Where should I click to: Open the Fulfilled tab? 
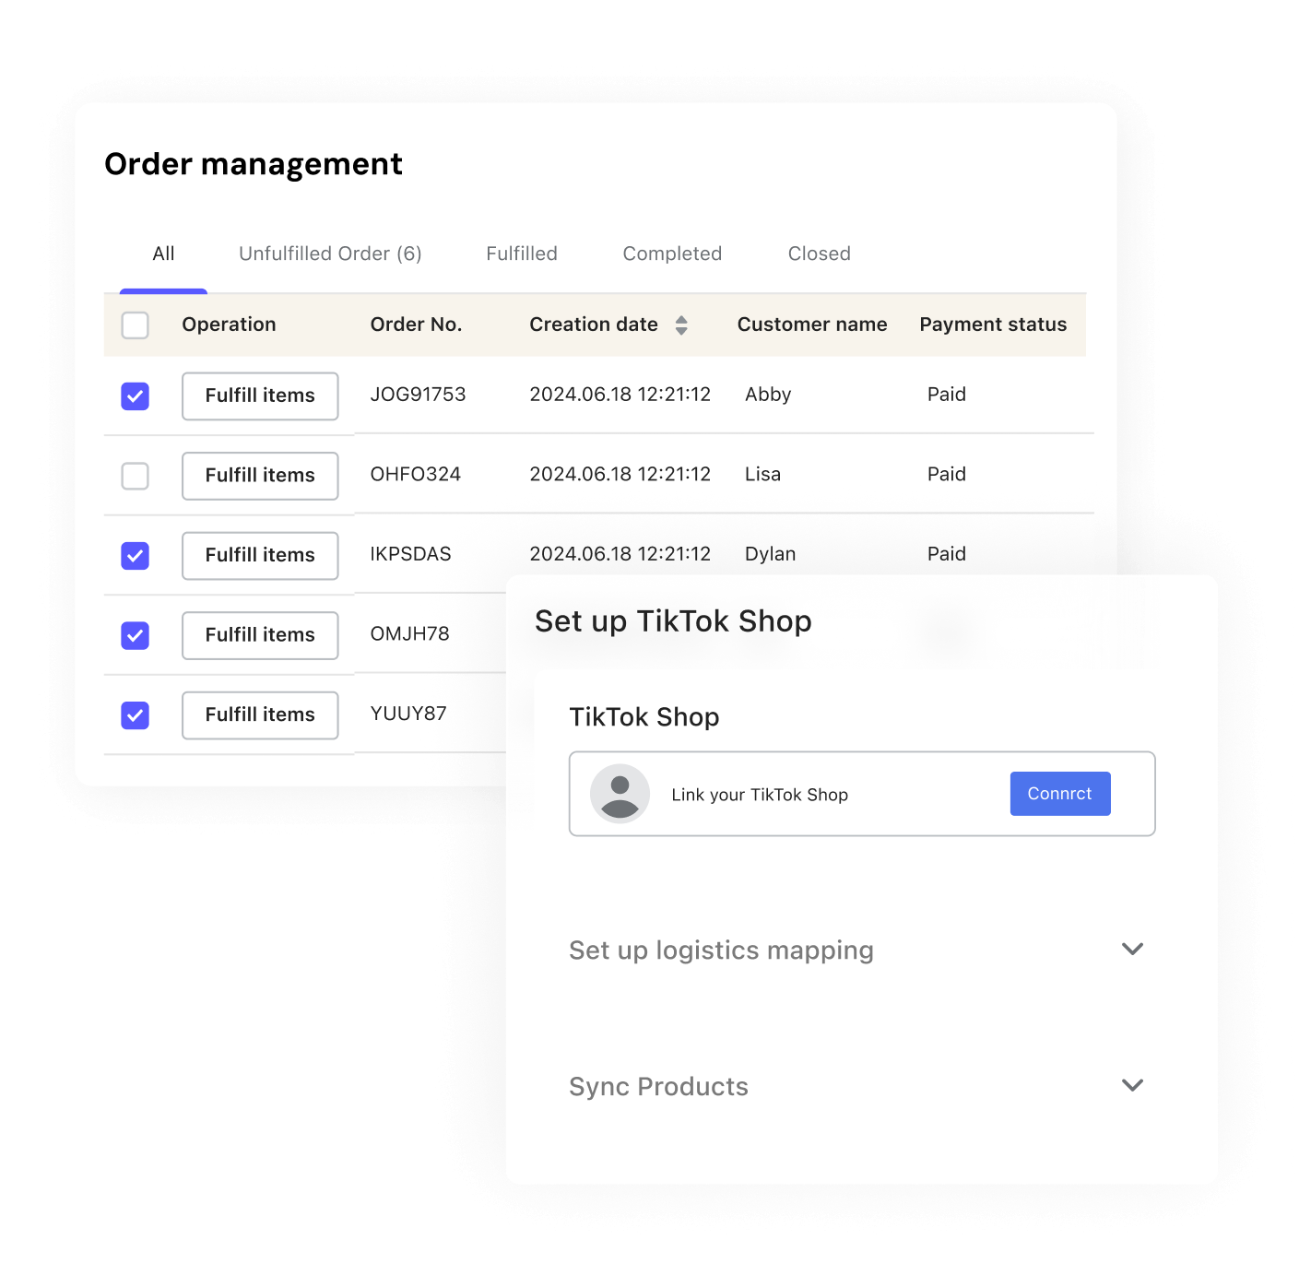522,254
